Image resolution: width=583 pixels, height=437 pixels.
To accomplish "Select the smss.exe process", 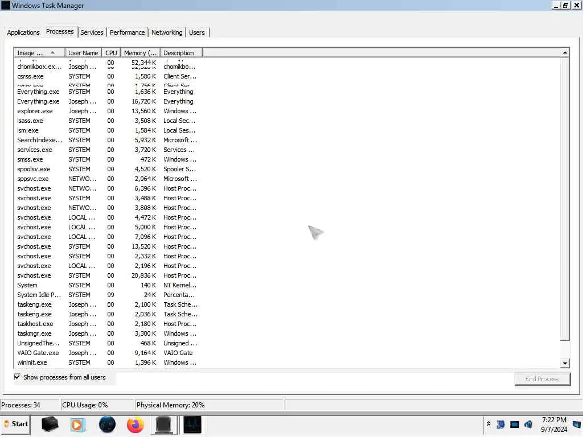I will [x=107, y=159].
